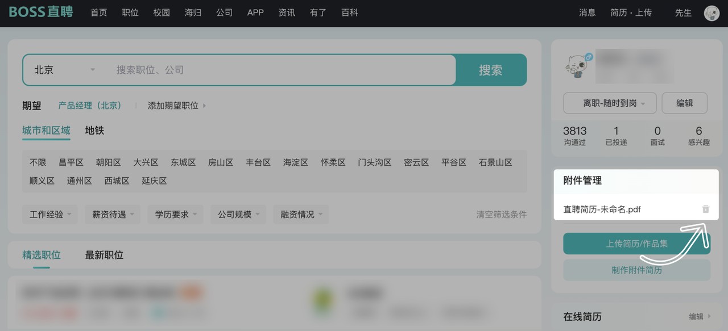Click the profile mascot avatar picture
This screenshot has width=728, height=331.
[578, 65]
